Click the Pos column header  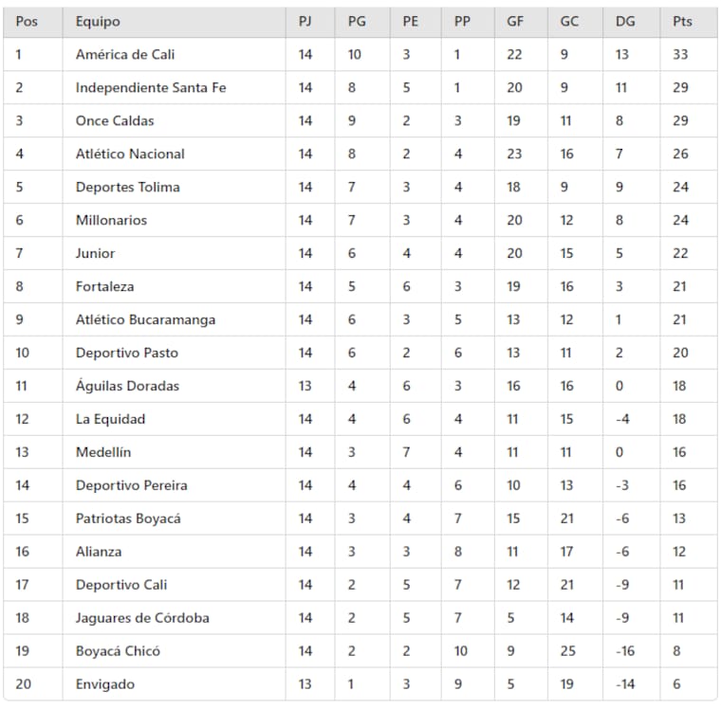click(x=27, y=22)
